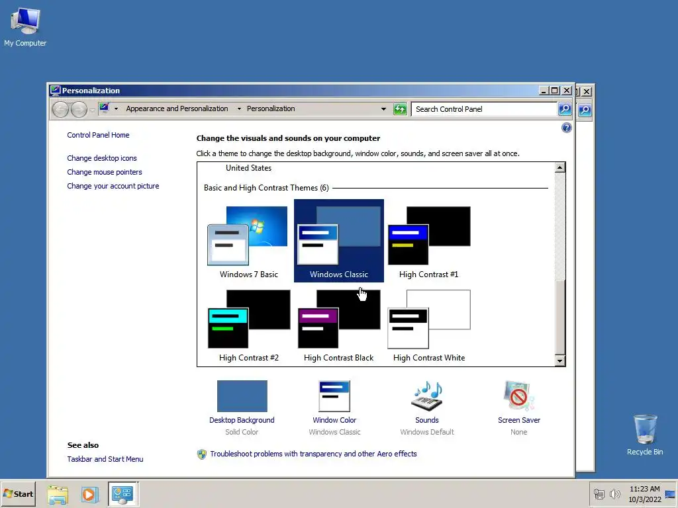Expand dropdown arrow before Personalization breadcrumb
Screen dimensions: 678x508
(239, 109)
